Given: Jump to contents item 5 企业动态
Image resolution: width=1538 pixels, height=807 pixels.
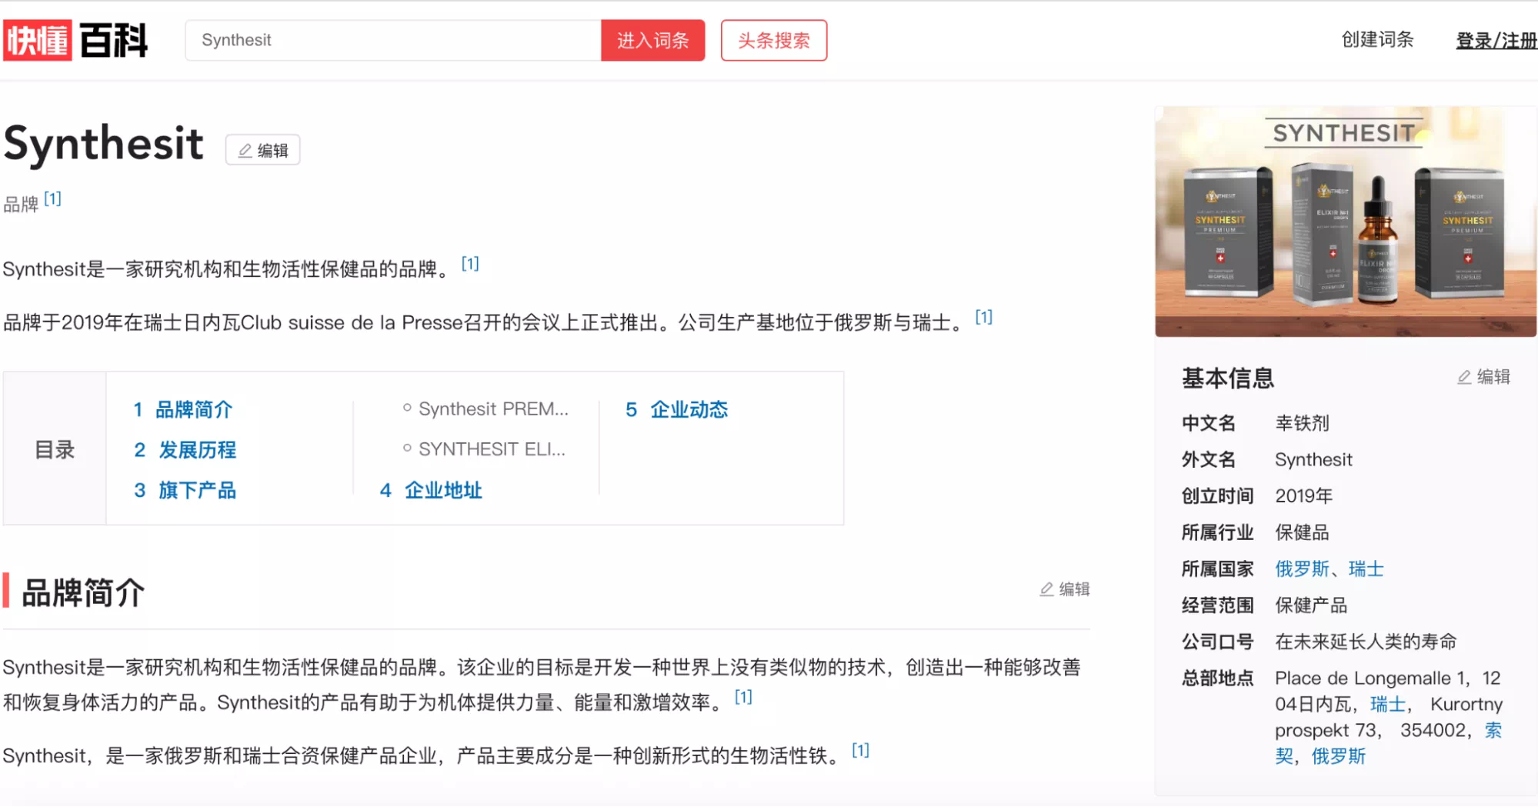Looking at the screenshot, I should point(677,409).
